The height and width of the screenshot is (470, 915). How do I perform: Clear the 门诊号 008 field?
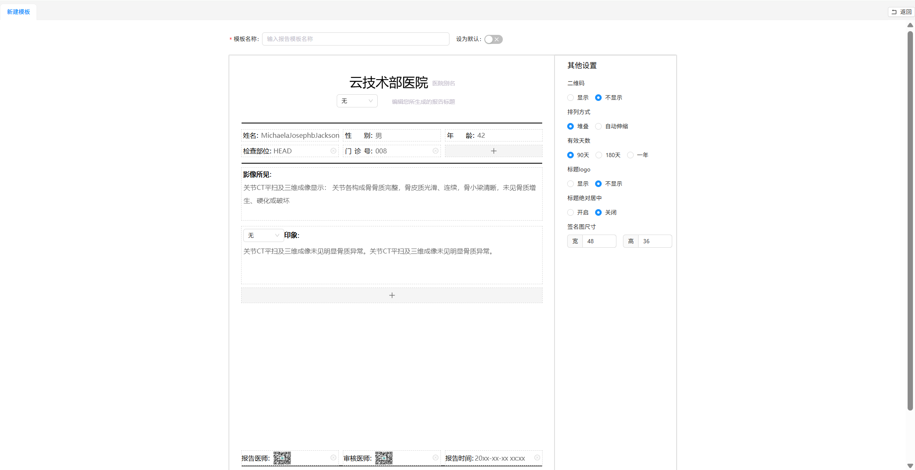point(435,151)
